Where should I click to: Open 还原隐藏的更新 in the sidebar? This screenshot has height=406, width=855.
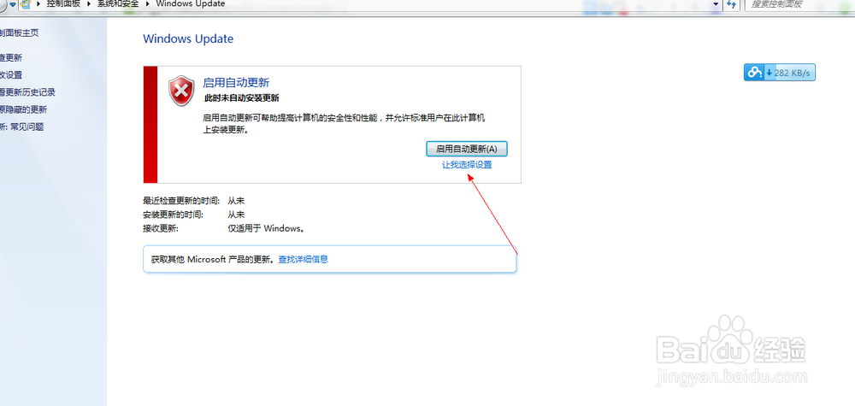coord(23,109)
